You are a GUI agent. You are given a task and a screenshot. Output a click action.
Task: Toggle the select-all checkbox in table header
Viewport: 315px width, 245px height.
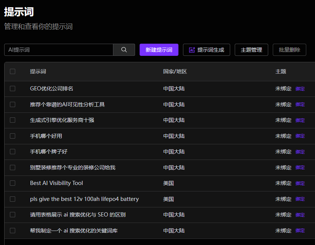[13, 71]
